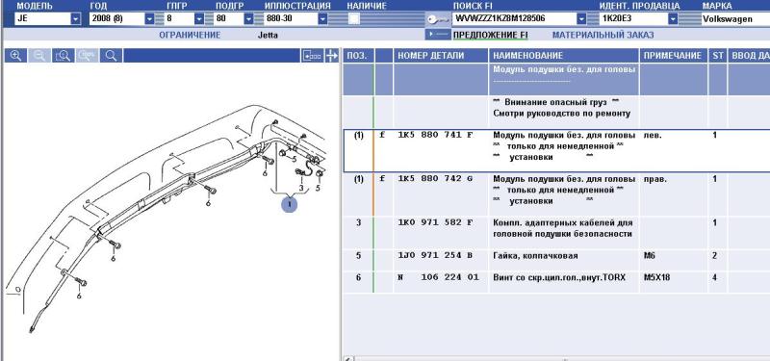770x361 pixels.
Task: Click the key icon beside ПОИСК FI
Action: click(x=438, y=19)
